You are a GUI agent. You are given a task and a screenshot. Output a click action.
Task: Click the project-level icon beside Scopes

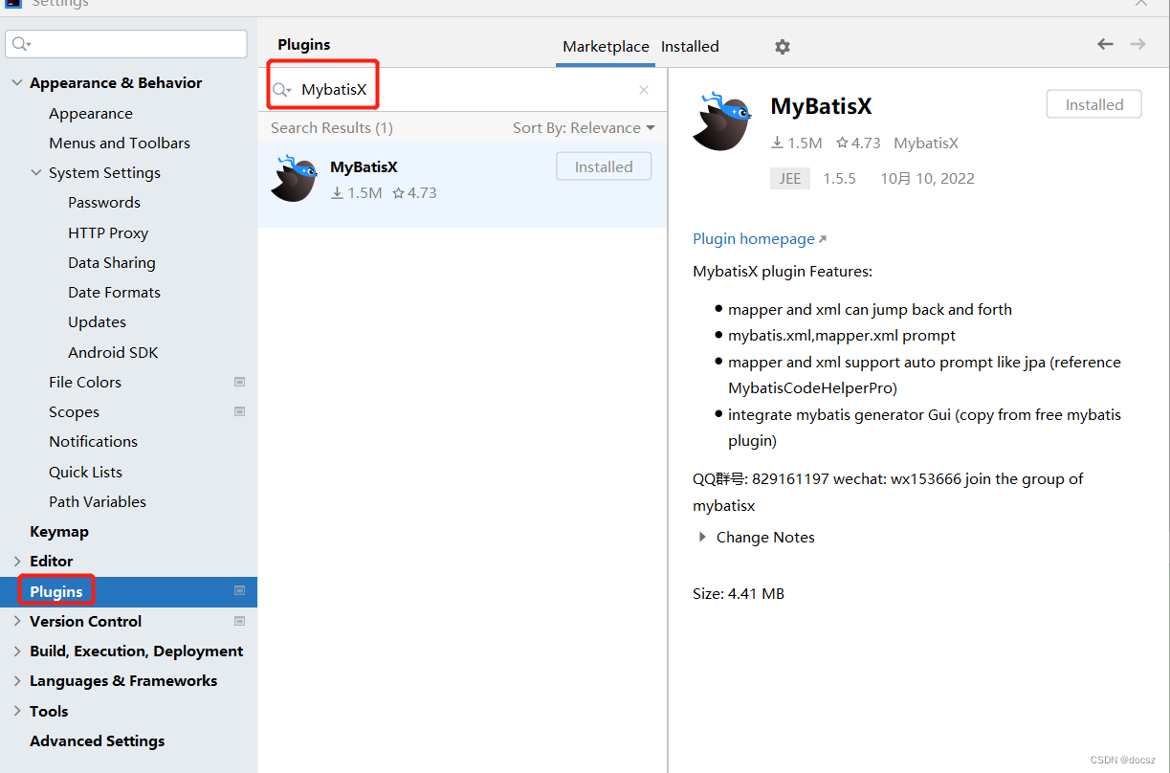tap(240, 411)
